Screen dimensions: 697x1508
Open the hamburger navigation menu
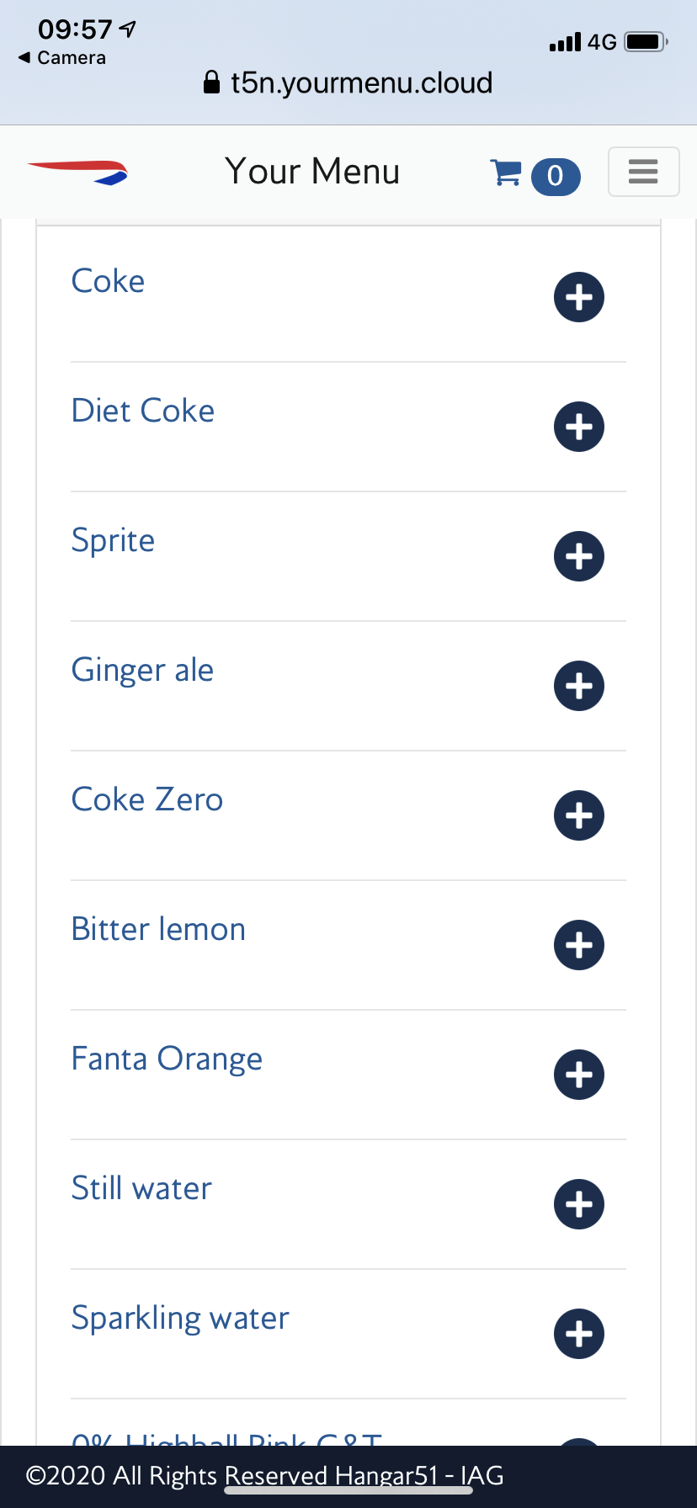[x=643, y=172]
